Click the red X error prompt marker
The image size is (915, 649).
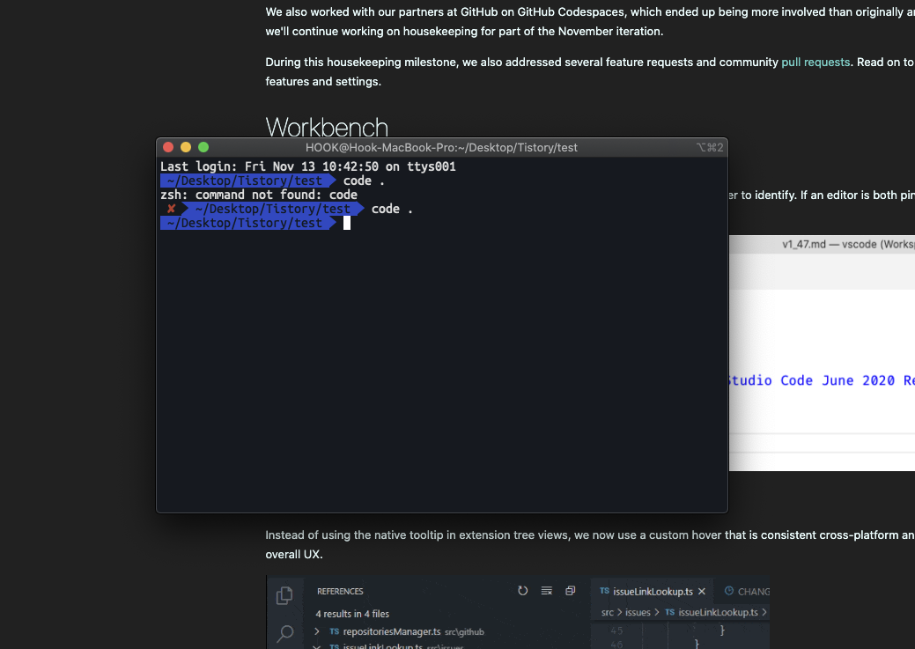[x=171, y=209]
